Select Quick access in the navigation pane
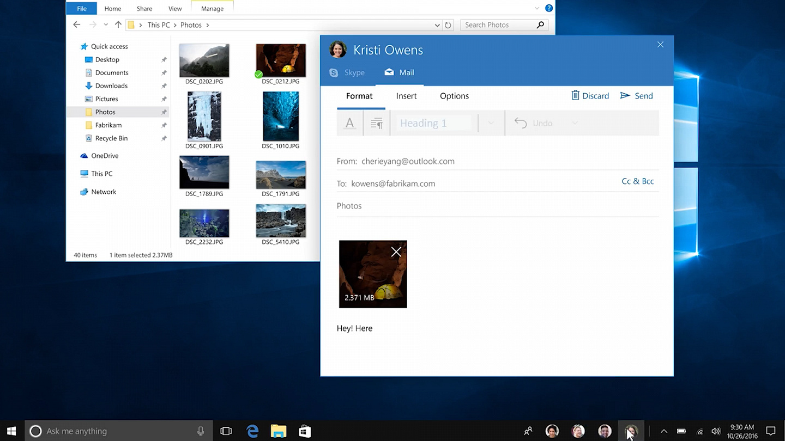 tap(104, 47)
